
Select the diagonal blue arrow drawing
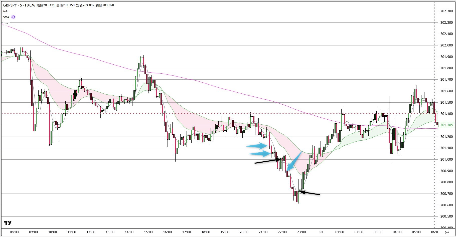(294, 161)
